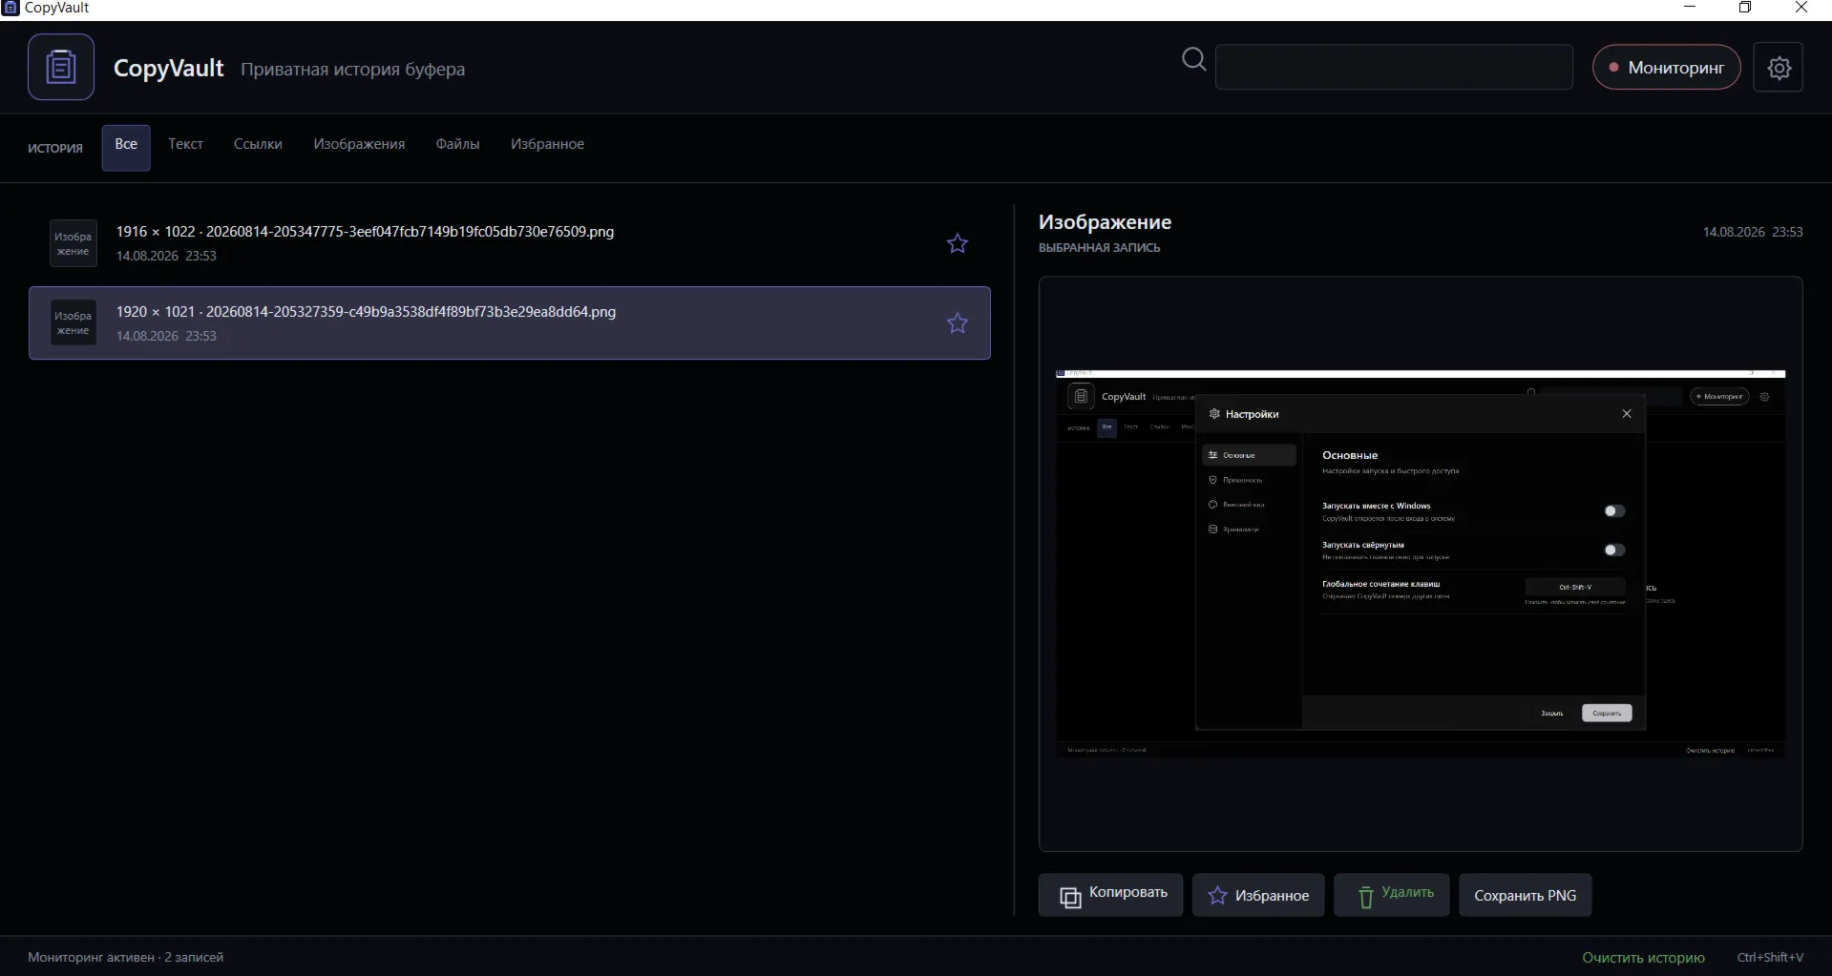Open the Текст filter tab
The image size is (1832, 976).
point(185,144)
